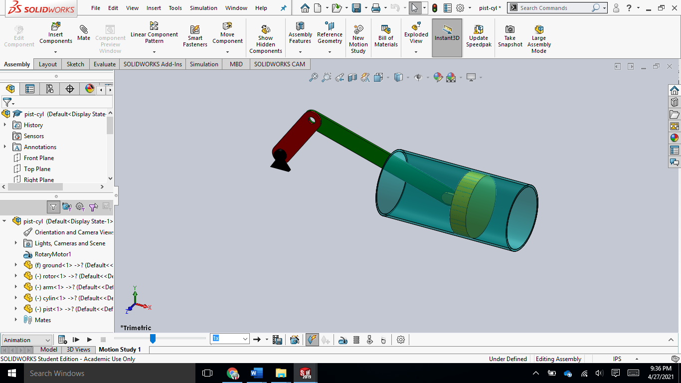The image size is (681, 383).
Task: Add a Spring to the motion study
Action: coord(356,340)
